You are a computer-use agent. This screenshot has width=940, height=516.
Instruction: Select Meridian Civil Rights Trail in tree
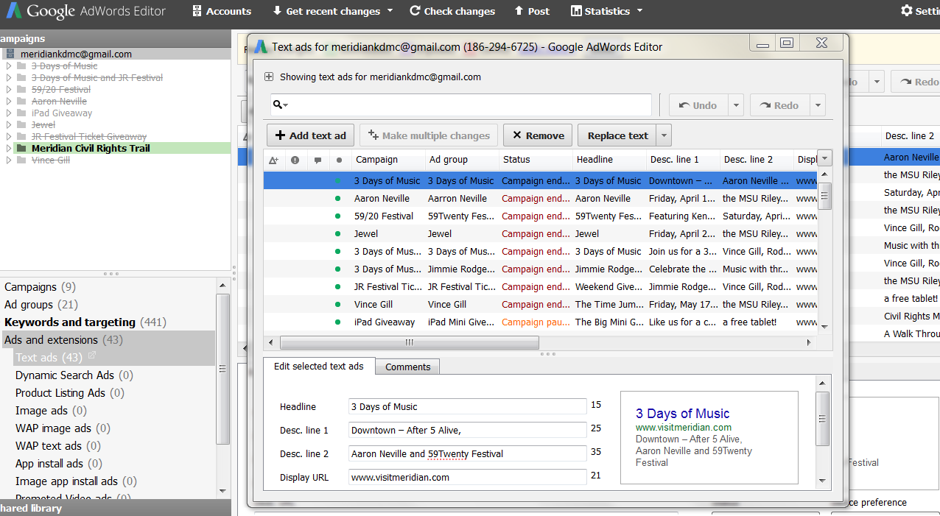[91, 148]
